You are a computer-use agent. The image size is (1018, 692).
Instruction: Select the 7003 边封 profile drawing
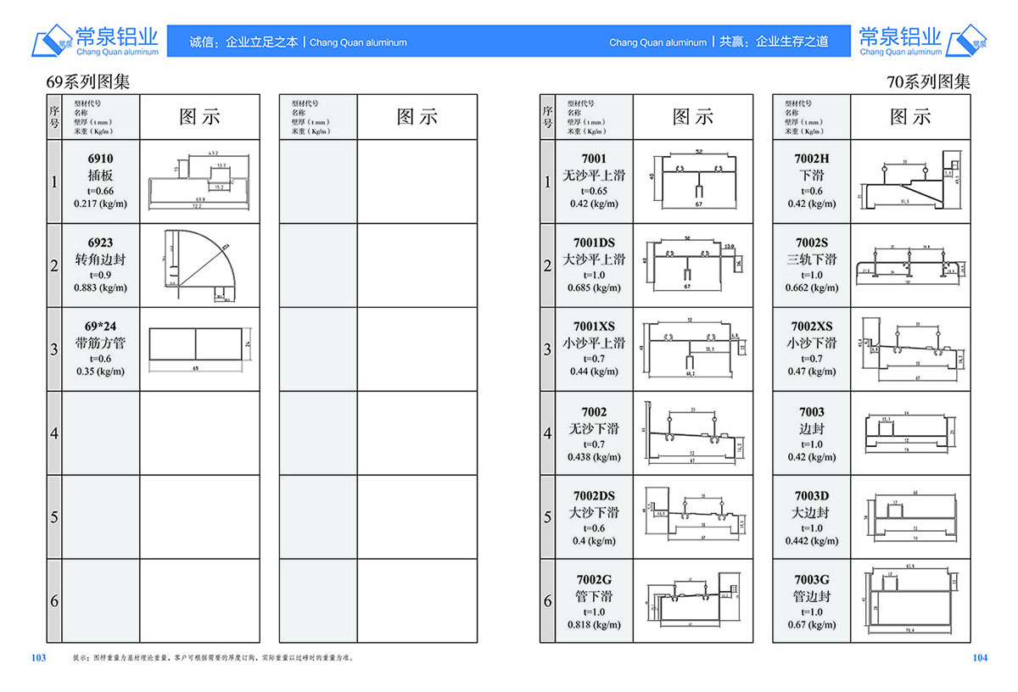point(909,432)
